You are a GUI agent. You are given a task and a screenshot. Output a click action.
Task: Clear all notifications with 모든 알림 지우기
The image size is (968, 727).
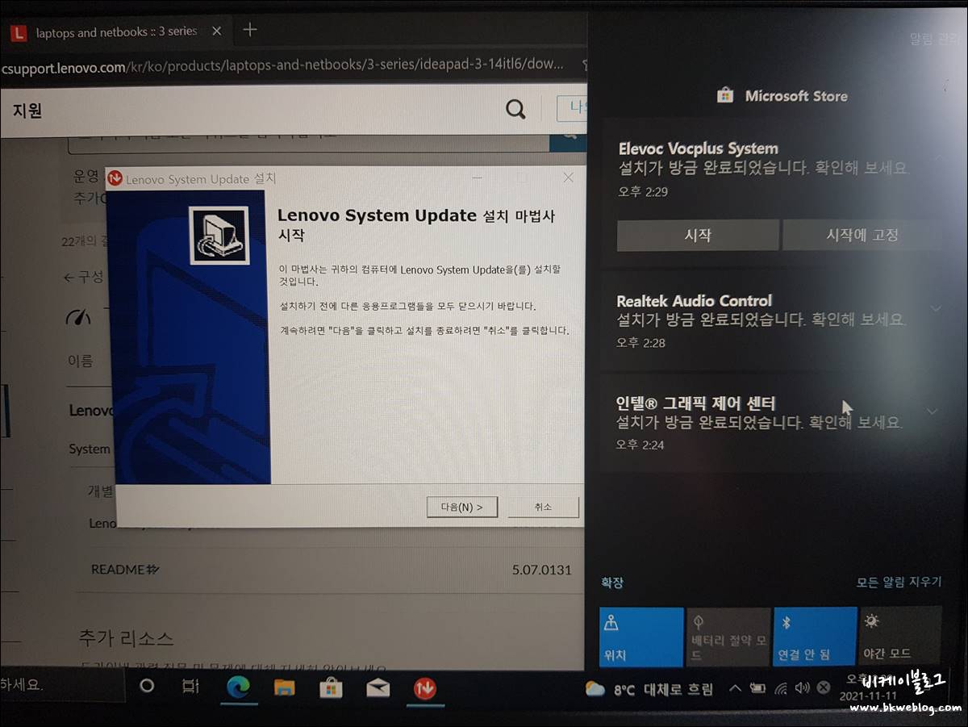click(x=899, y=582)
